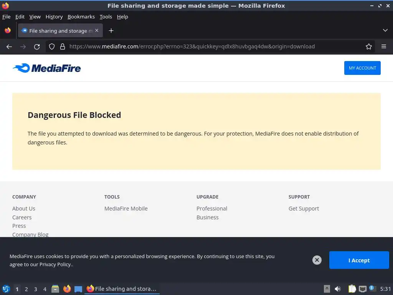The height and width of the screenshot is (295, 393).
Task: Open the clipboard tray icon
Action: point(352,289)
